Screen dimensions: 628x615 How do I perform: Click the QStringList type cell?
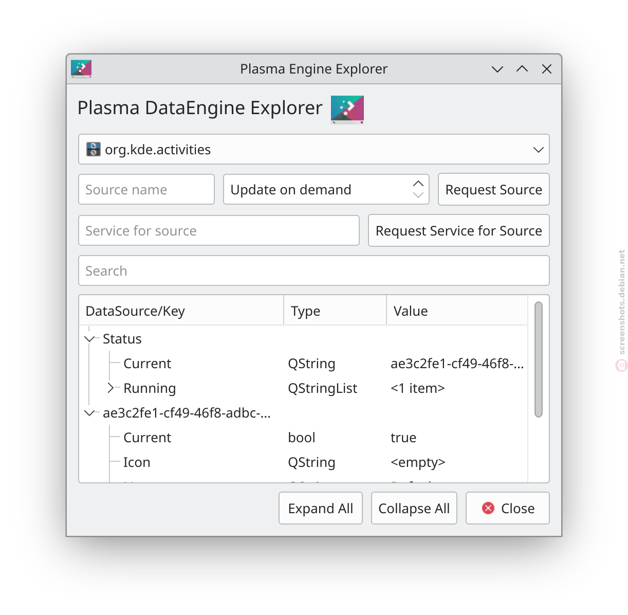click(x=322, y=388)
